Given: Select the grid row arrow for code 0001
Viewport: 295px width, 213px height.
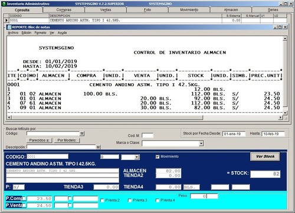Looking at the screenshot, I should tap(6, 20).
